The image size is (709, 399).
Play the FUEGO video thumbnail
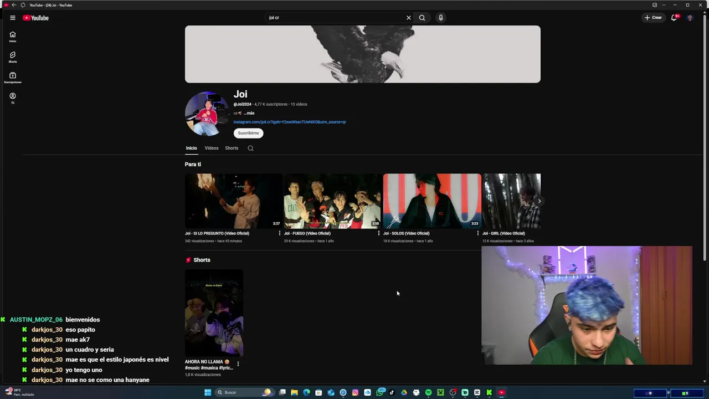[x=332, y=201]
